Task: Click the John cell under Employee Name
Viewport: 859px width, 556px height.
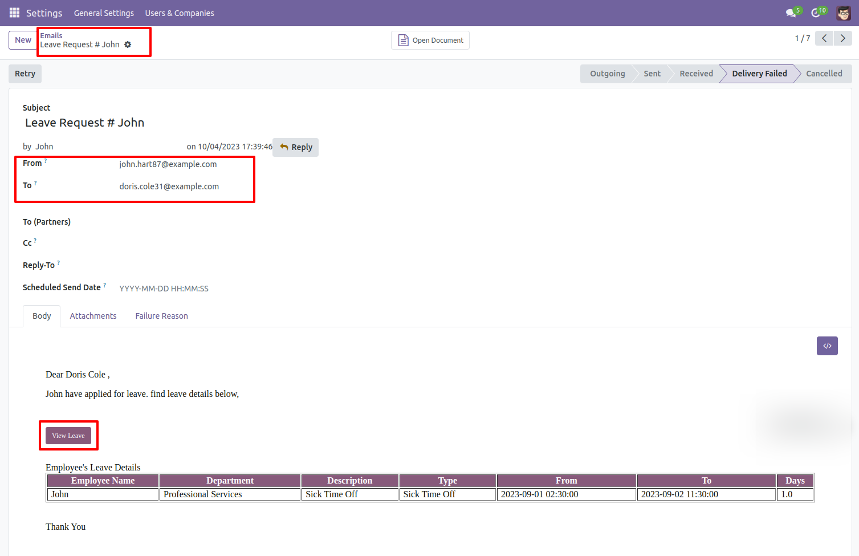Action: [103, 494]
